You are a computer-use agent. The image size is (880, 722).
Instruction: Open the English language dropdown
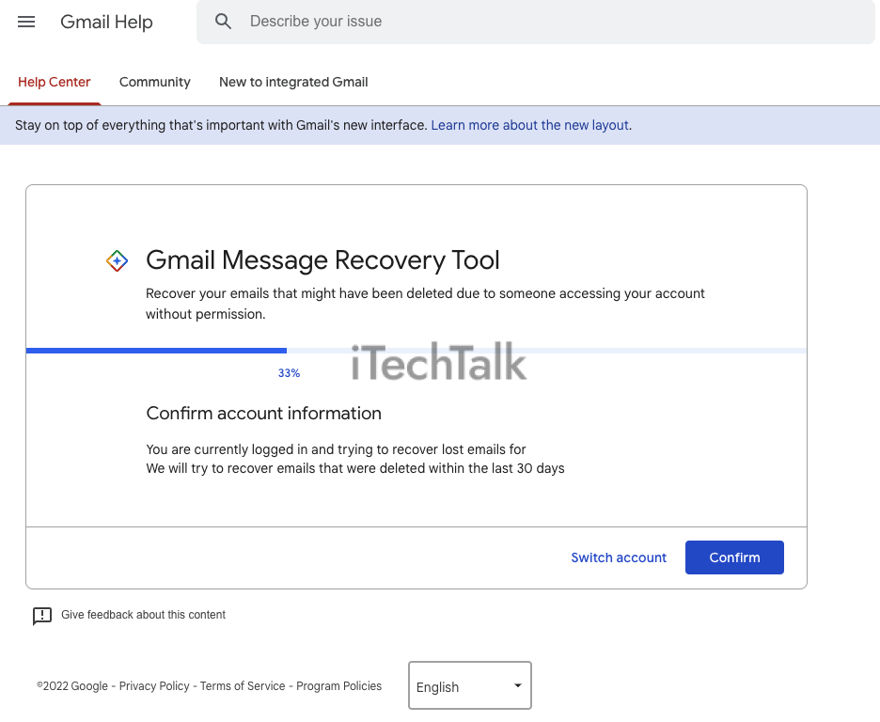coord(470,685)
